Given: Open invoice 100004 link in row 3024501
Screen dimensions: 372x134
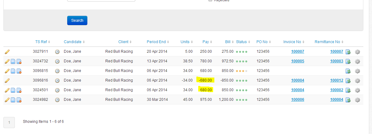Looking at the screenshot, I should point(298,90).
